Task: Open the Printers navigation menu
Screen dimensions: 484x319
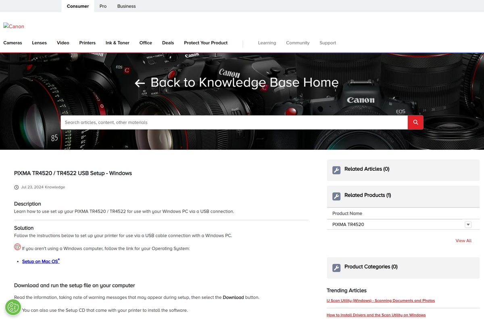Action: point(87,43)
